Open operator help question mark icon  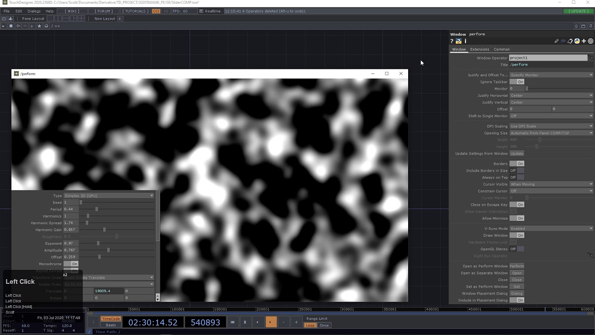tap(451, 41)
